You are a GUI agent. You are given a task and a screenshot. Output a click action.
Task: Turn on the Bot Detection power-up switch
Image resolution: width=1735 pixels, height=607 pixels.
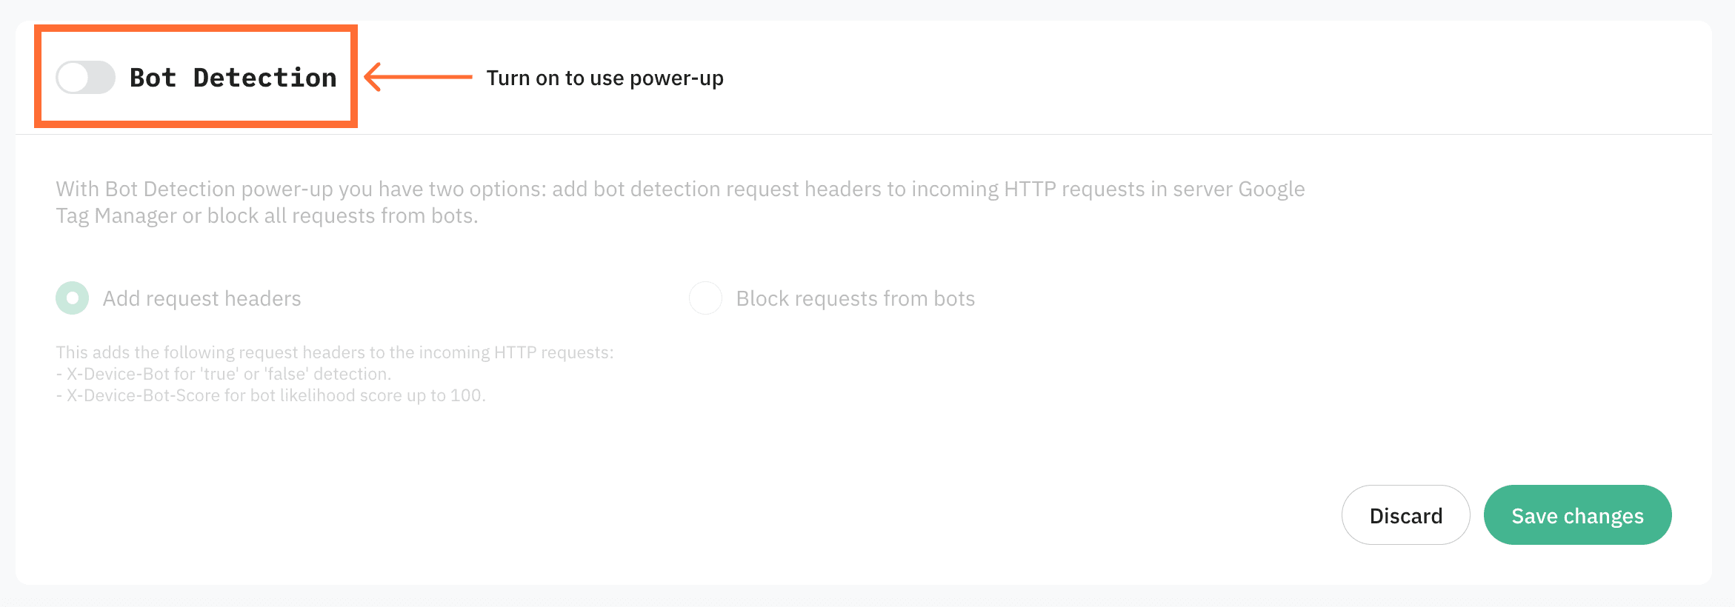point(85,77)
